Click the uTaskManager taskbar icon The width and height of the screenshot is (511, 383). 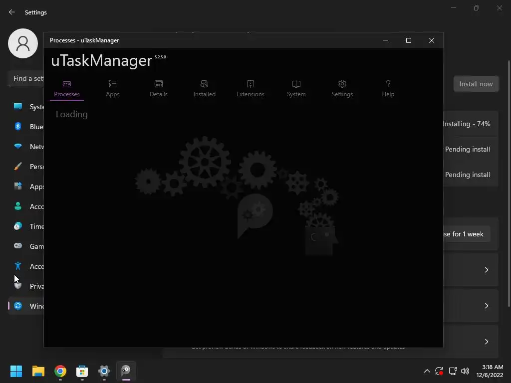(x=126, y=371)
